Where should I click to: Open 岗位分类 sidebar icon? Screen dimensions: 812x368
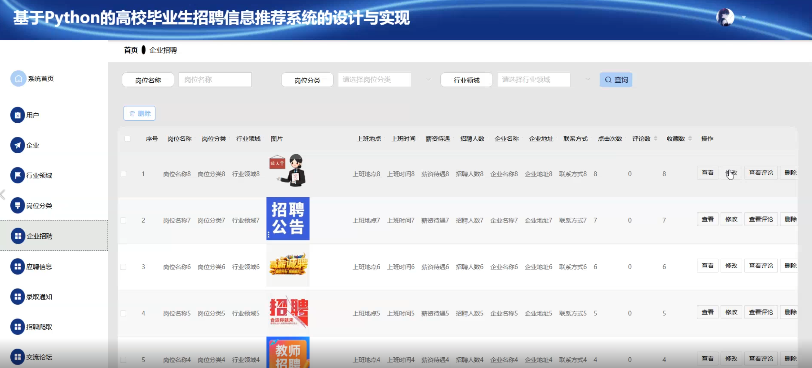coord(17,205)
